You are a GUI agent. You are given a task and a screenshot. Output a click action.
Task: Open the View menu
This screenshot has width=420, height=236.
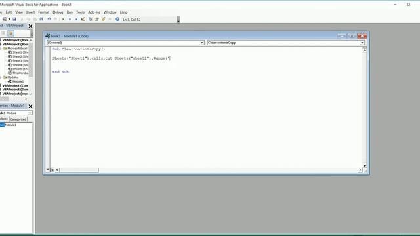(x=19, y=12)
